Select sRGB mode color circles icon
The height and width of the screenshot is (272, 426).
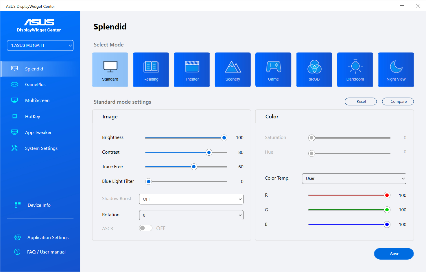314,67
